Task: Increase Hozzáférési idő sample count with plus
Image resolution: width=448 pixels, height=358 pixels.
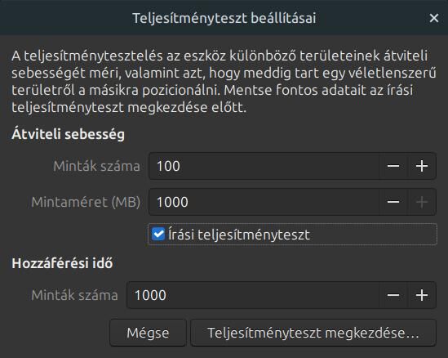Action: pyautogui.click(x=422, y=295)
